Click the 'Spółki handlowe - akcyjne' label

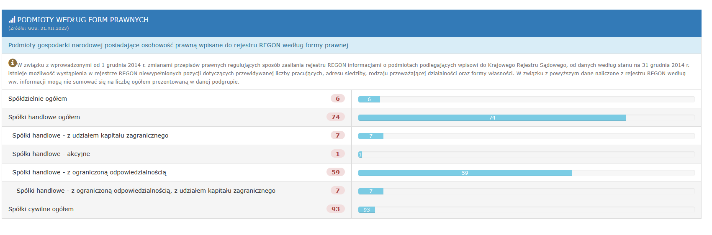(51, 154)
